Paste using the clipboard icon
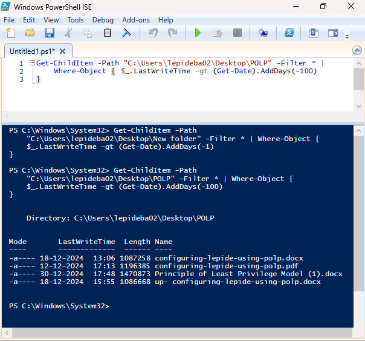This screenshot has width=365, height=341. [108, 33]
